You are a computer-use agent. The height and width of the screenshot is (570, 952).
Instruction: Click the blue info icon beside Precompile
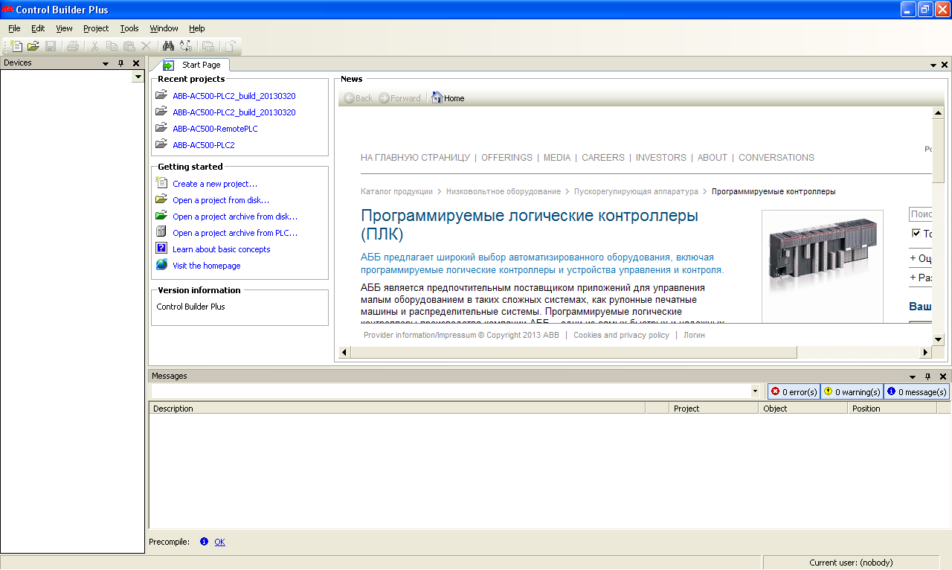click(205, 542)
